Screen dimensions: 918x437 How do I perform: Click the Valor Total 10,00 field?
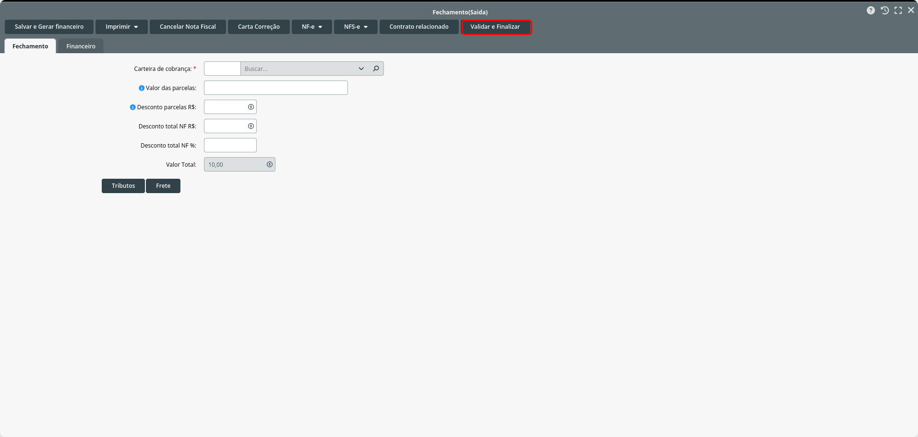239,164
